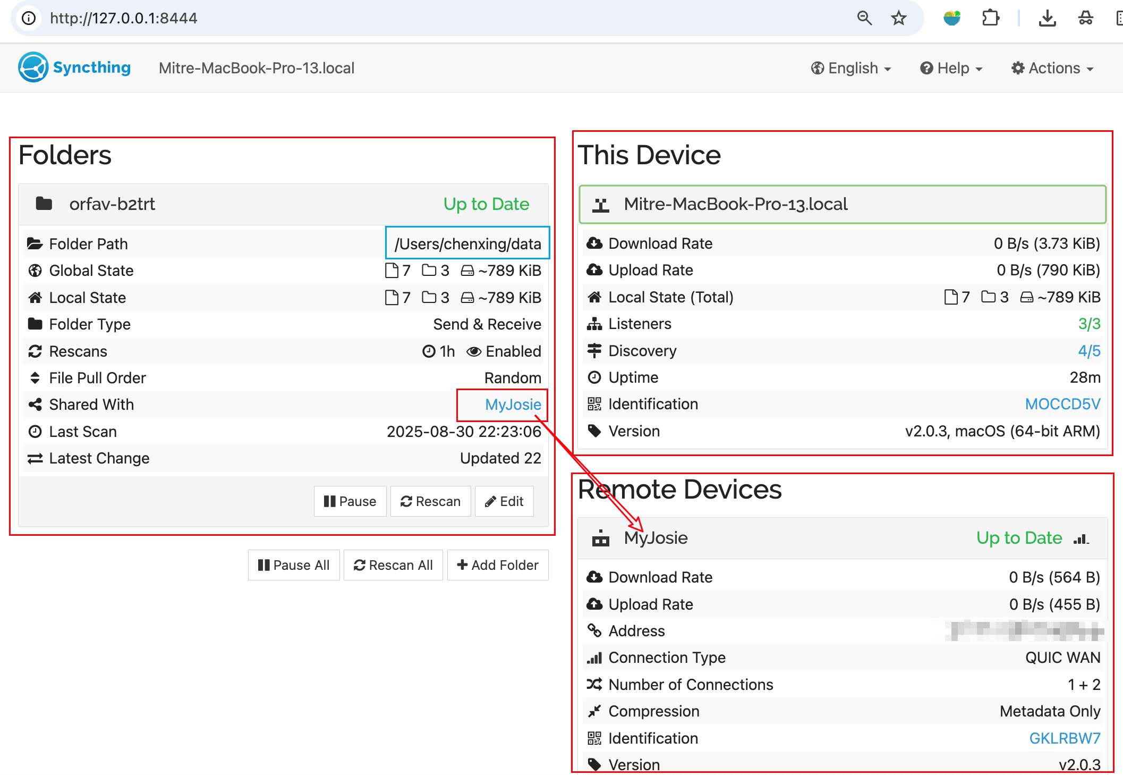Viewport: 1123px width, 775px height.
Task: Pause all folders
Action: [294, 565]
